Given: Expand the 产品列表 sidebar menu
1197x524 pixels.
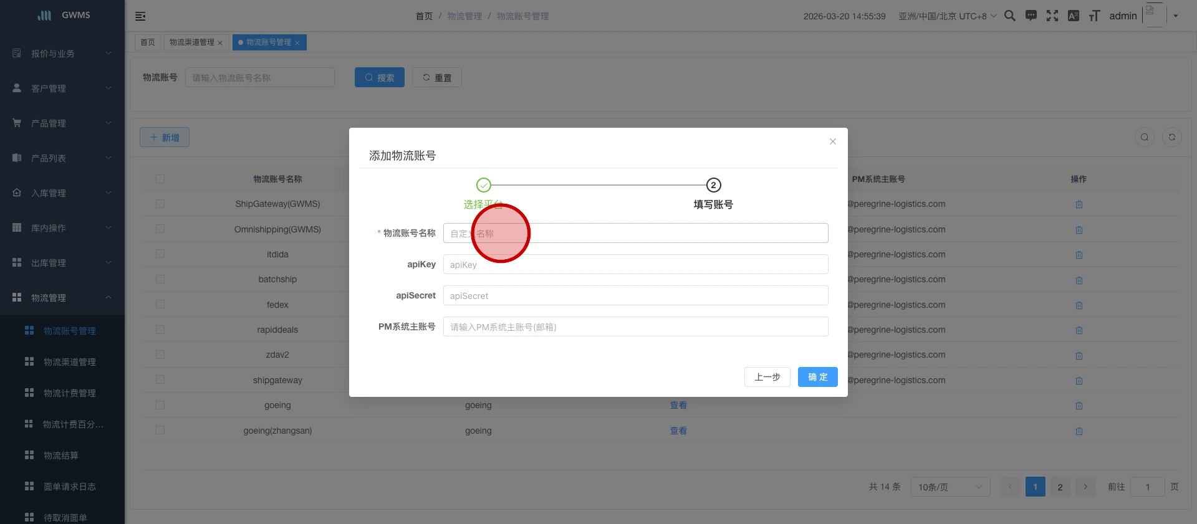Looking at the screenshot, I should coord(62,158).
